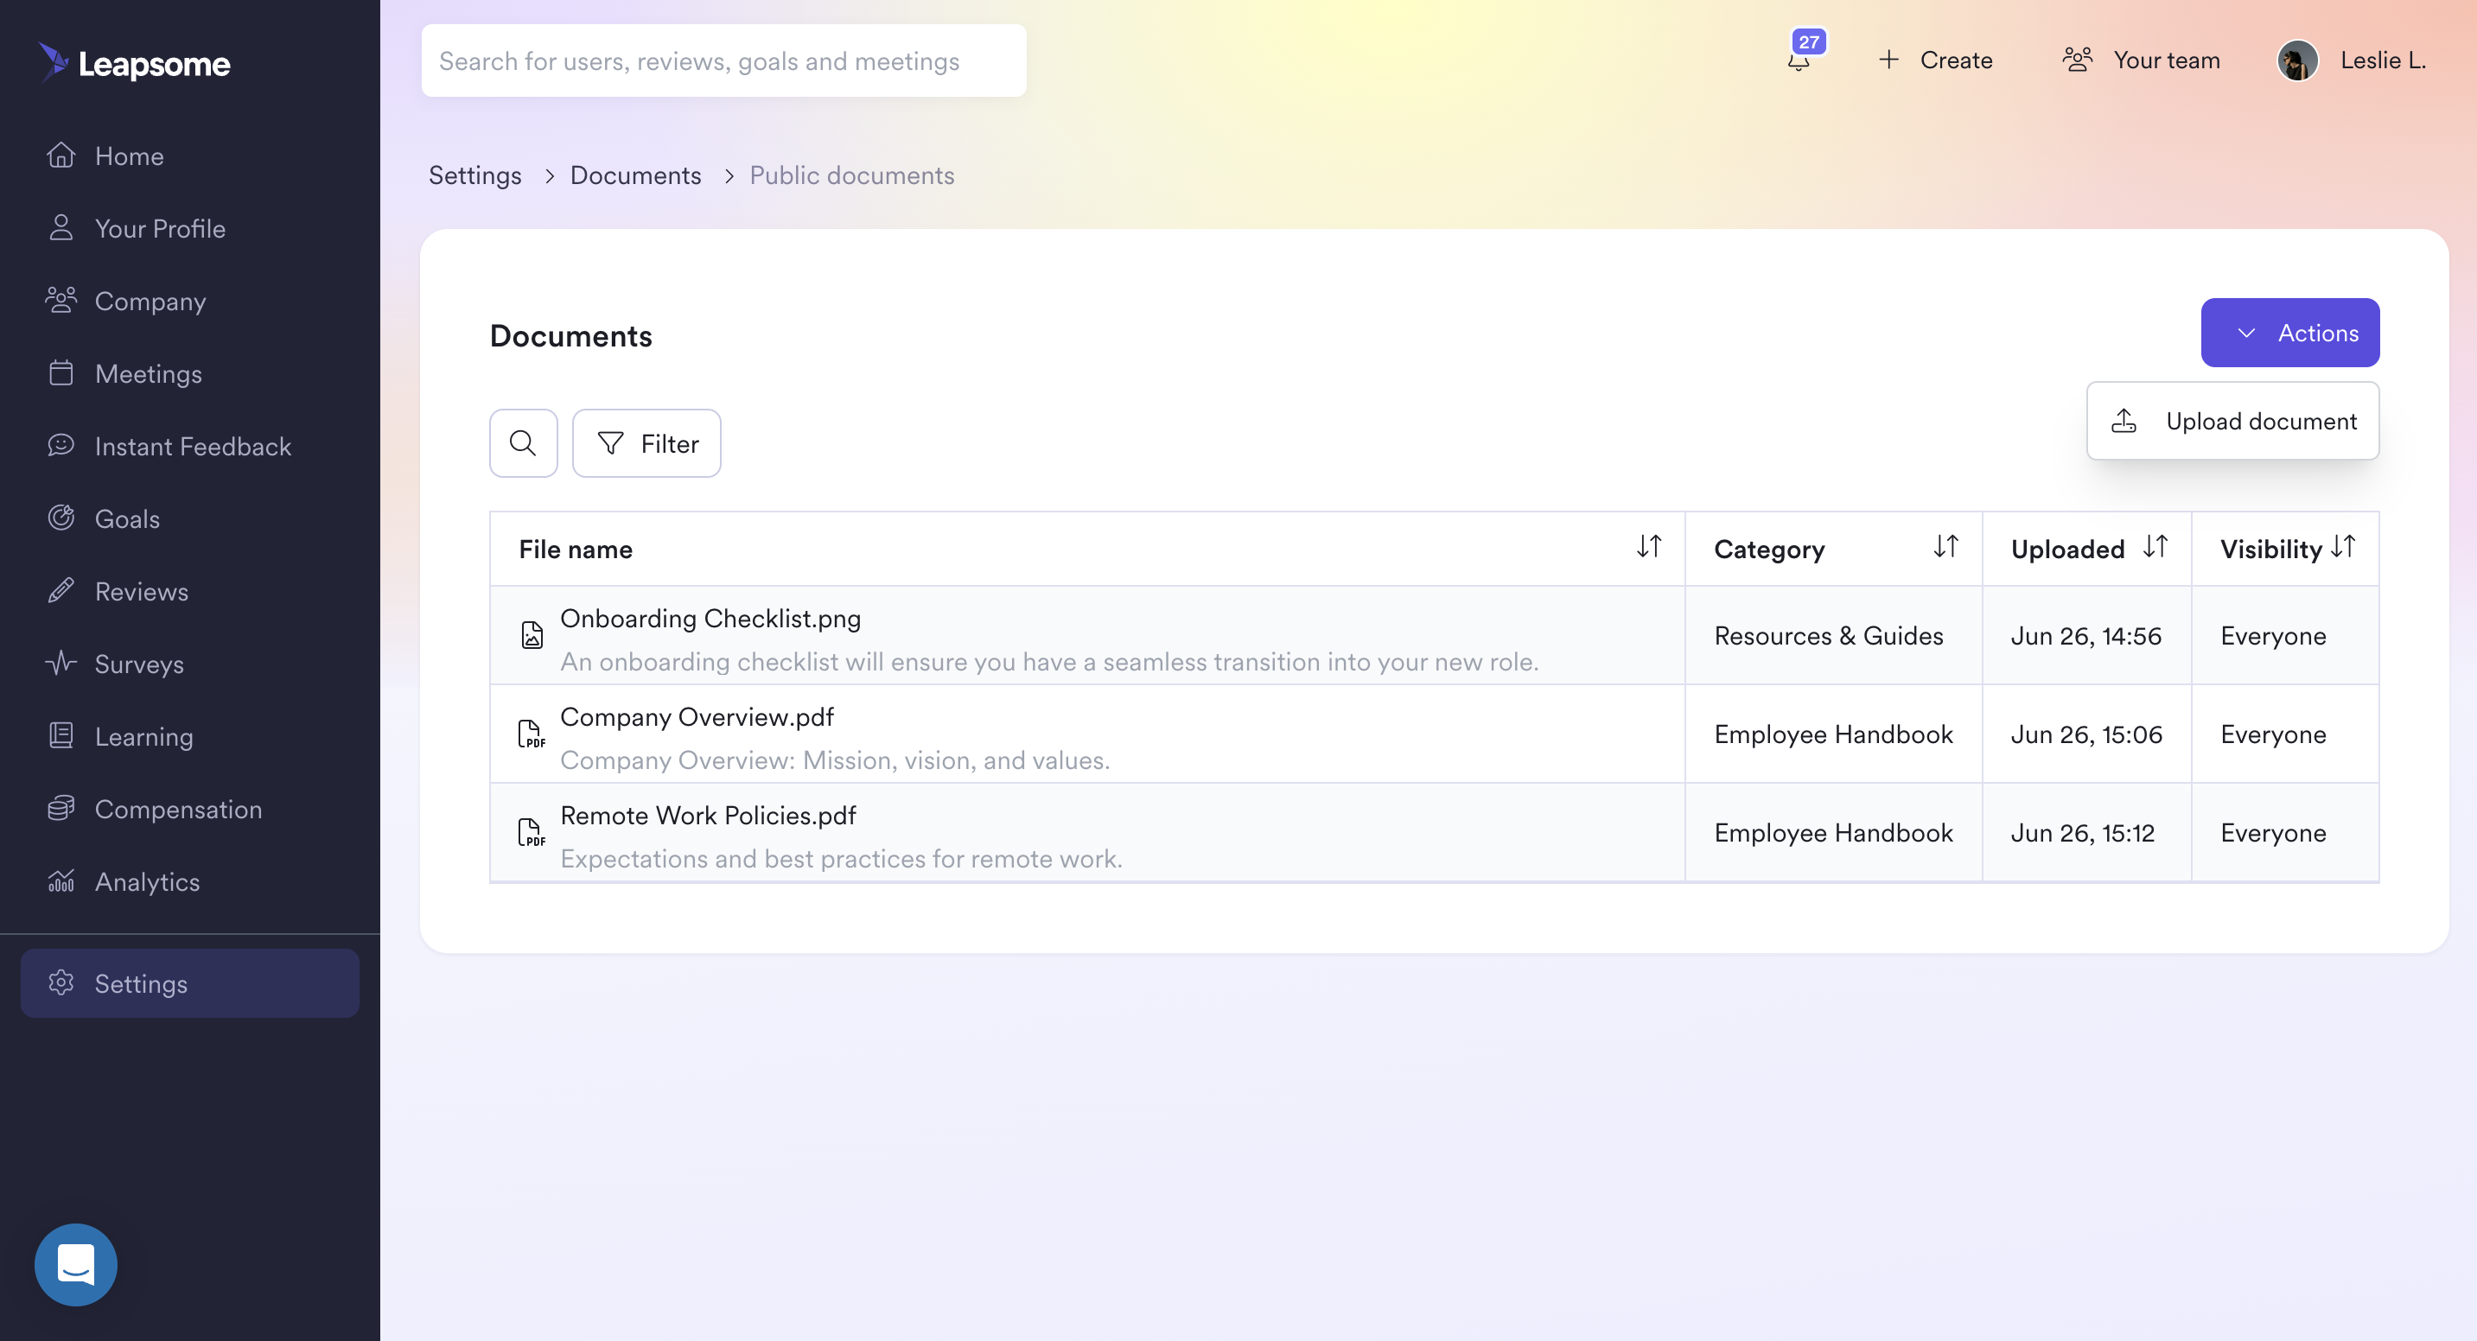
Task: Open Your team
Action: pyautogui.click(x=2141, y=60)
